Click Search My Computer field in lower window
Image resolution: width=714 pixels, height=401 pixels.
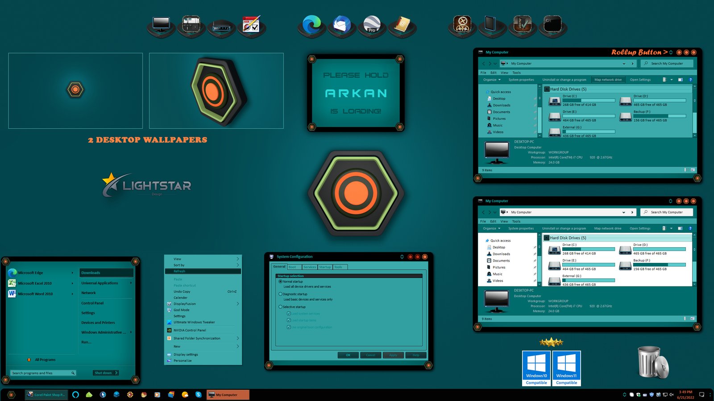pyautogui.click(x=667, y=213)
